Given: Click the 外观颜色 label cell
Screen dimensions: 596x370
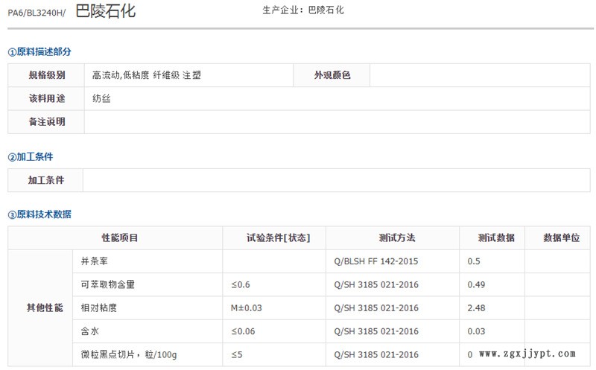Looking at the screenshot, I should pyautogui.click(x=332, y=75).
